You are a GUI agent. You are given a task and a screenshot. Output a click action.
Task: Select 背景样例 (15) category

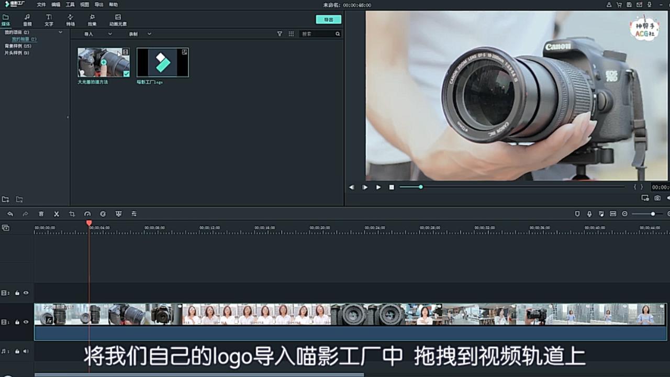(x=18, y=46)
